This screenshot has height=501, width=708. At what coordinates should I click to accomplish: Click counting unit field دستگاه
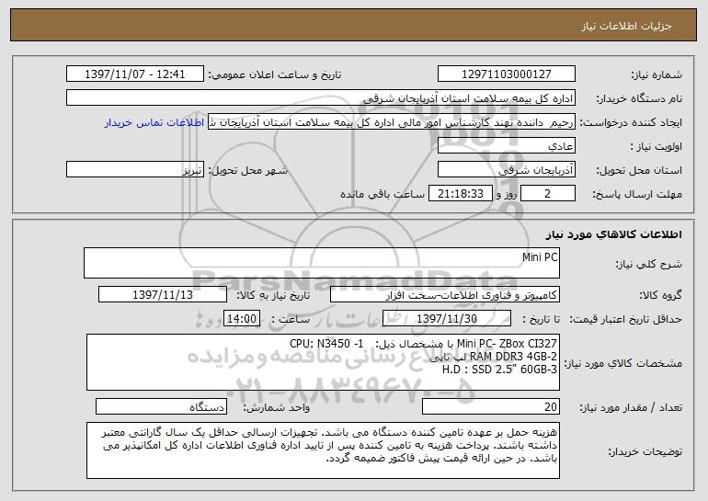click(x=161, y=406)
